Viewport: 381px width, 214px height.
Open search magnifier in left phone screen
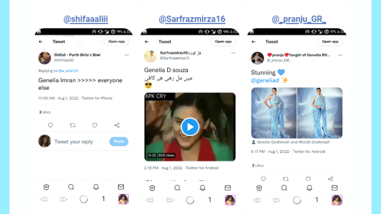[x=71, y=187]
